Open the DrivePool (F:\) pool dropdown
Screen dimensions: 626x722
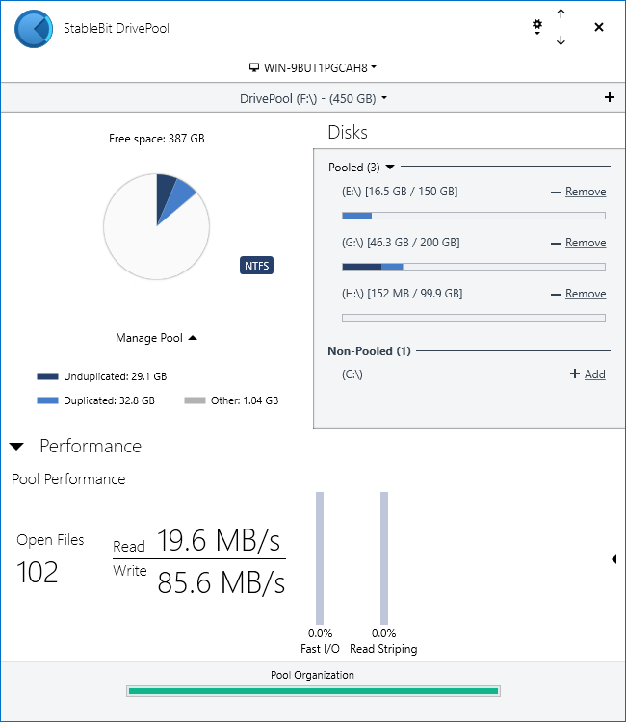tap(313, 98)
